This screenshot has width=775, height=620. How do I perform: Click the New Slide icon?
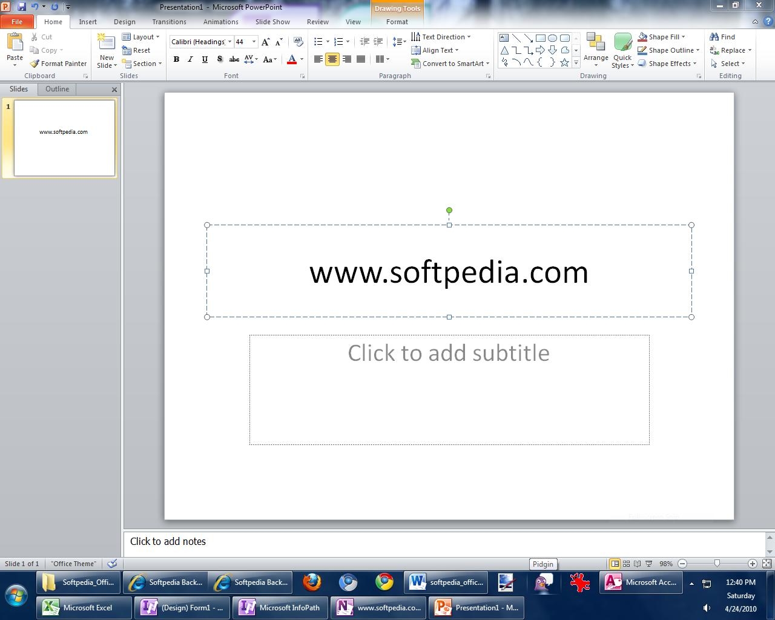(107, 44)
